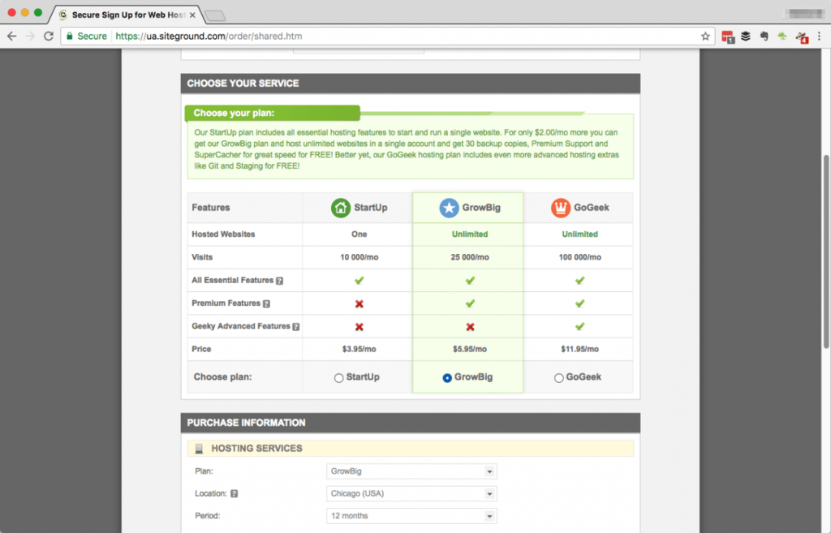The width and height of the screenshot is (831, 533).
Task: Open help for Geeky Advanced Features
Action: (296, 327)
